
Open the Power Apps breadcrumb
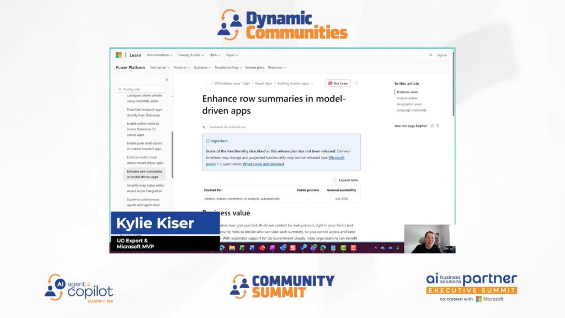pos(263,83)
